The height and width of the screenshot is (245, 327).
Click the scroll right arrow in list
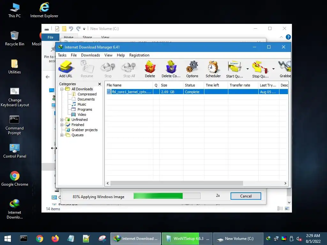pyautogui.click(x=285, y=183)
